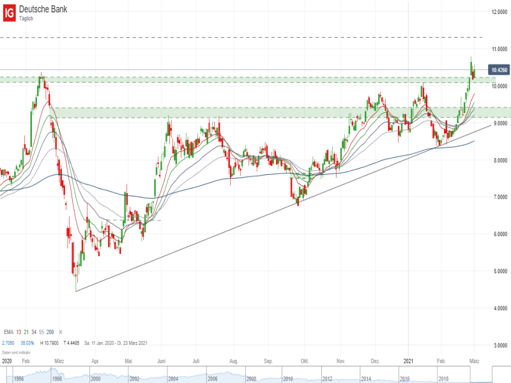Click the 11.0000 price axis label
This screenshot has height=383, width=511.
click(x=500, y=49)
